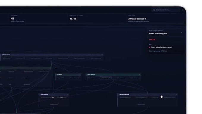Click the Event Streaming Bus panel title
This screenshot has height=114, width=202.
point(158,34)
